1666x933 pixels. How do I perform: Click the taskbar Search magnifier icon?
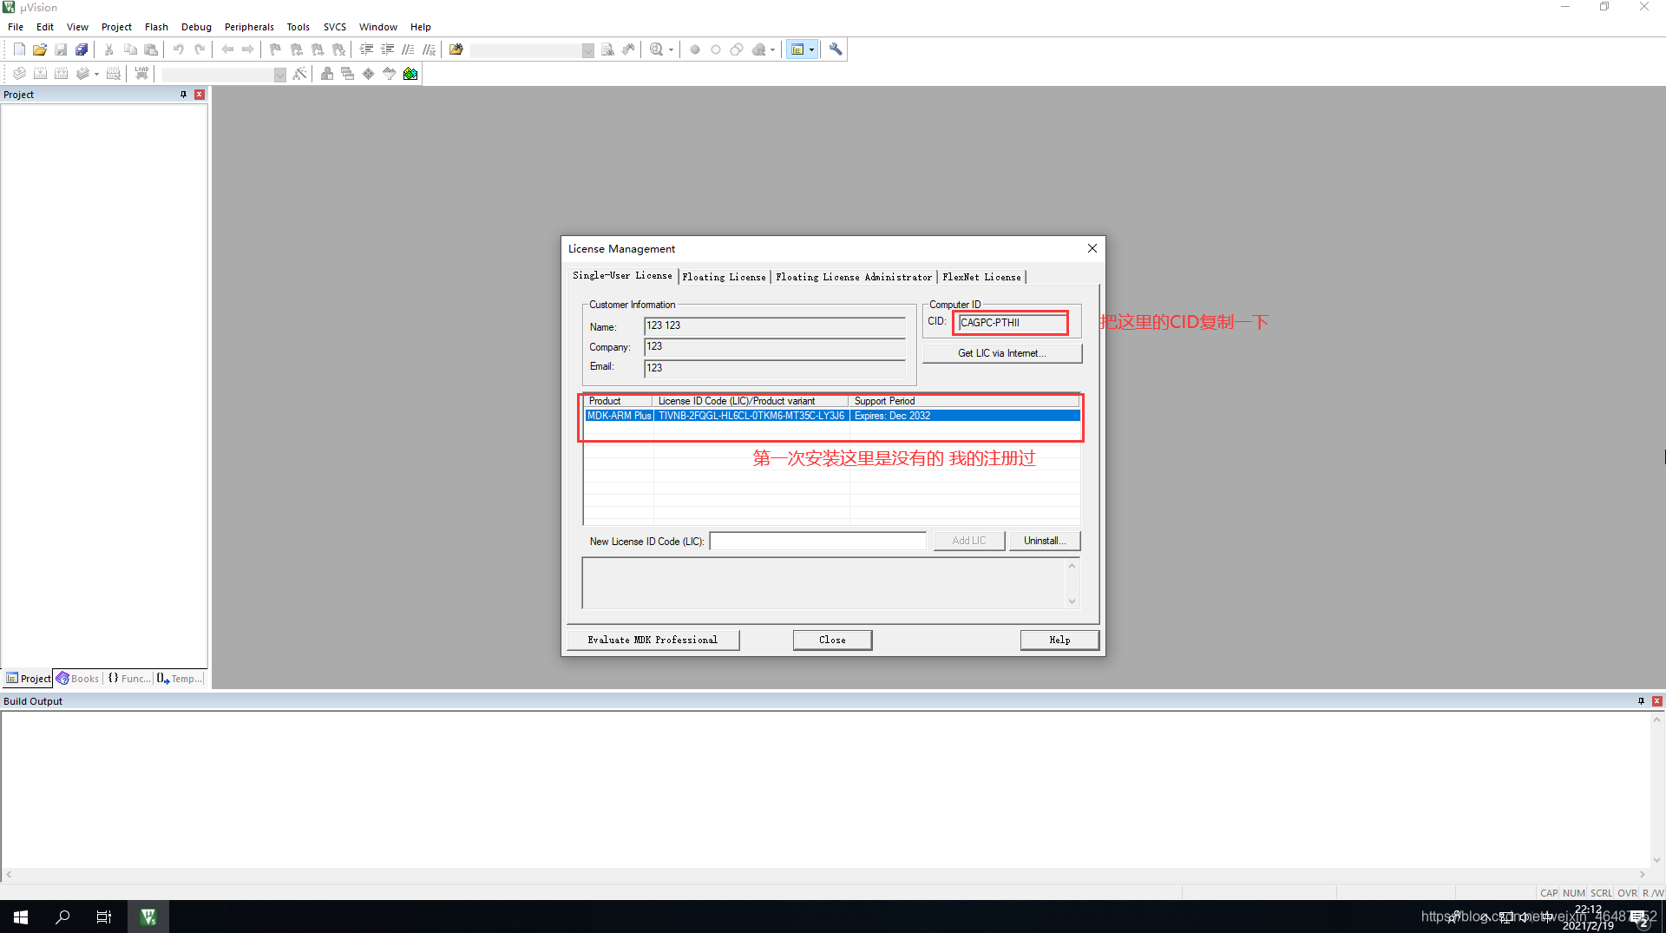pyautogui.click(x=62, y=917)
